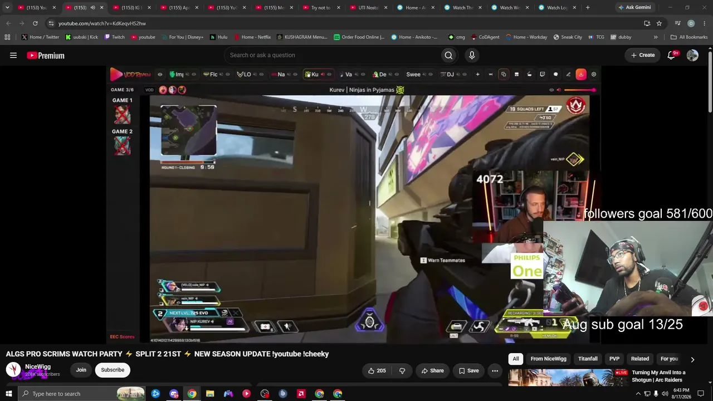Screen dimensions: 713x401
Task: Click the Ask Gemini button
Action: (634, 8)
